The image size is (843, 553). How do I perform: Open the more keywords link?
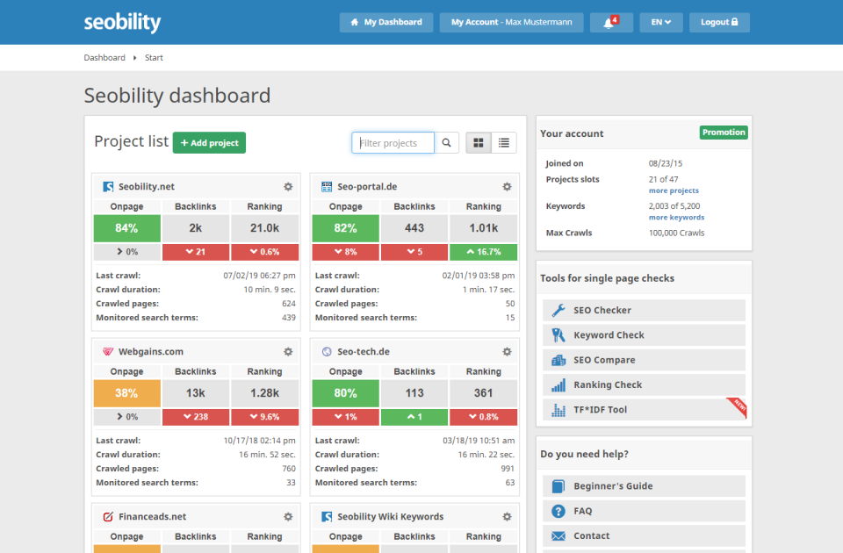(676, 217)
